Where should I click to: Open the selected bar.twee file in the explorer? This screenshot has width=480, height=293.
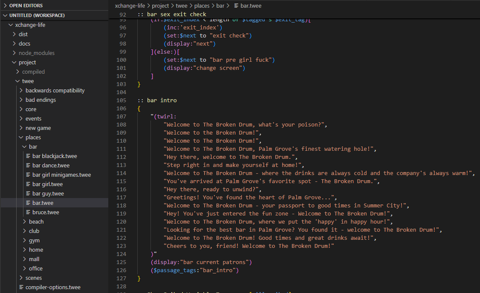tap(43, 203)
